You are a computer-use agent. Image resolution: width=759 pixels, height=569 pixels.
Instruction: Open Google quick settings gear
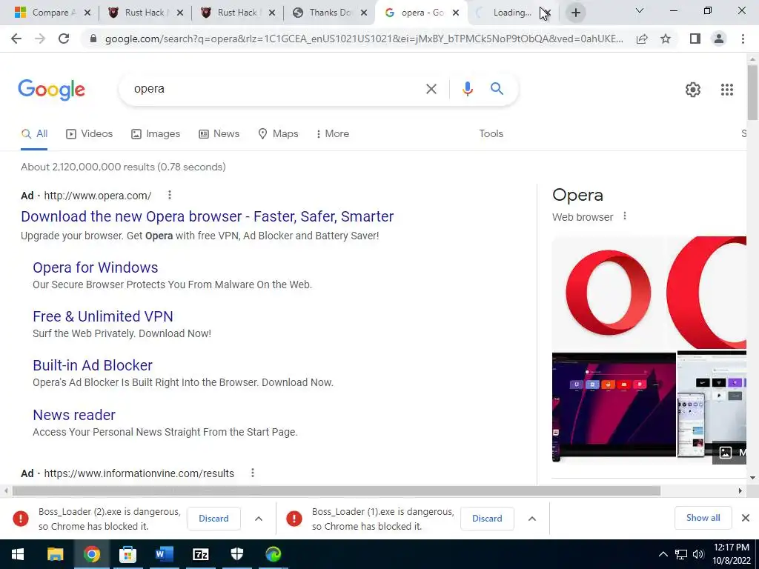click(x=693, y=90)
